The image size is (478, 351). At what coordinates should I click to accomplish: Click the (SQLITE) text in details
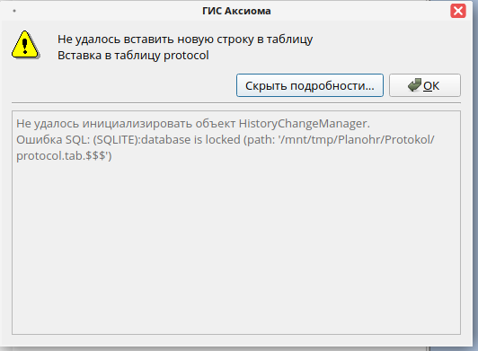coord(117,140)
